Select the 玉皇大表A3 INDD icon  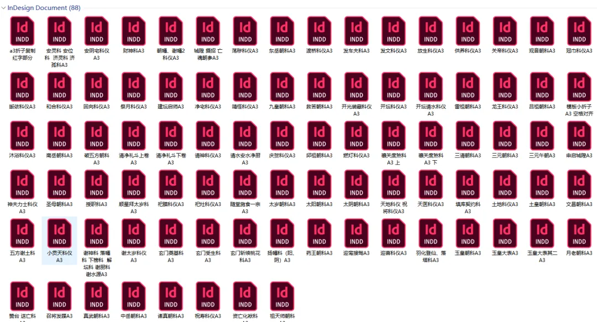[505, 233]
